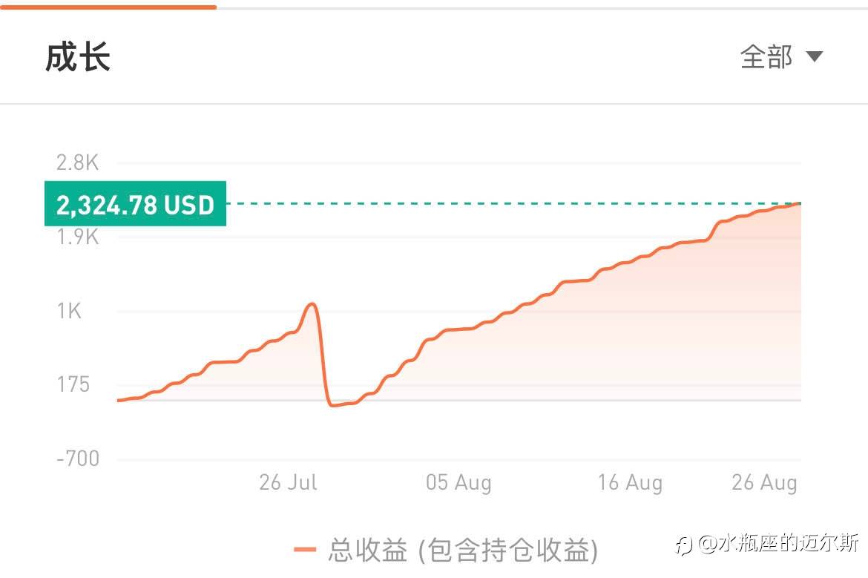Click the 1K y-axis label

(x=70, y=311)
